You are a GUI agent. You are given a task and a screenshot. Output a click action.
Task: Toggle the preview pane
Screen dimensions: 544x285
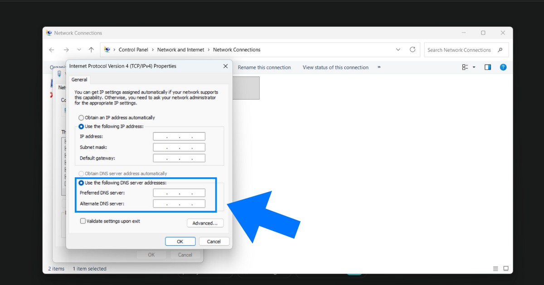tap(488, 67)
